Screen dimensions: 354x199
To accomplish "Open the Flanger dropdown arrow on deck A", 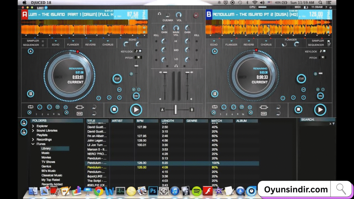I will tap(73, 41).
